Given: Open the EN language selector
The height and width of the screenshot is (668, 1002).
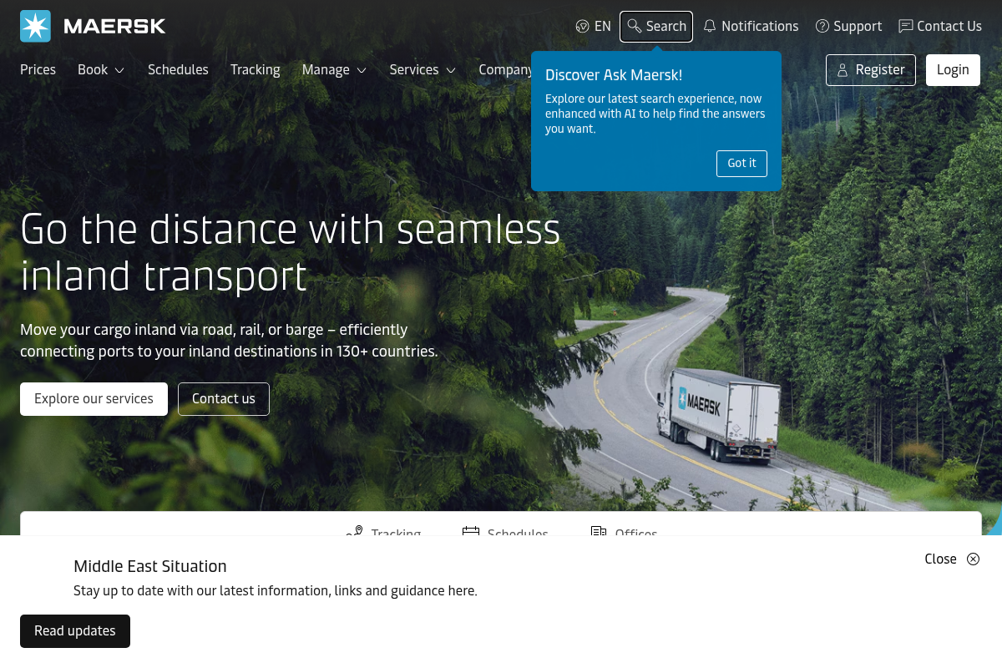Looking at the screenshot, I should [x=594, y=26].
